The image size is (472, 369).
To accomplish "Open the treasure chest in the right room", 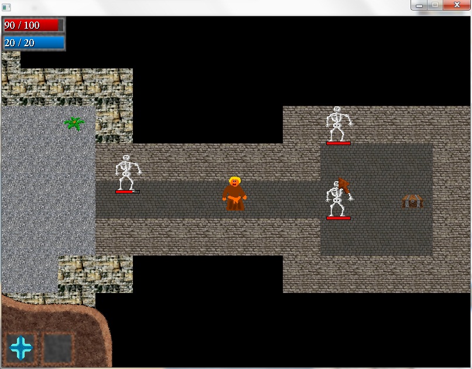I will 412,201.
